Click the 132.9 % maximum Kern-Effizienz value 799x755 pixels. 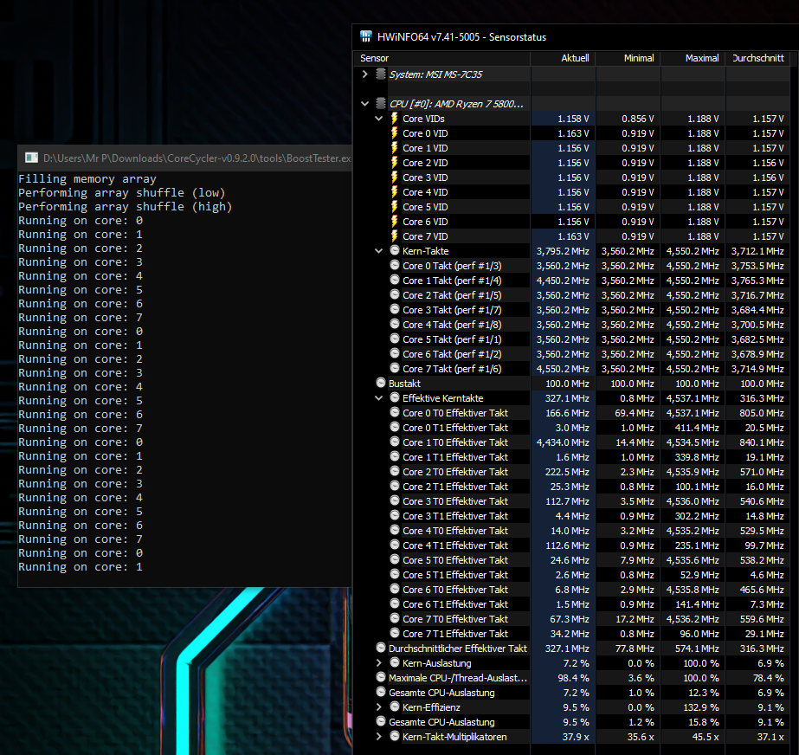(x=693, y=707)
